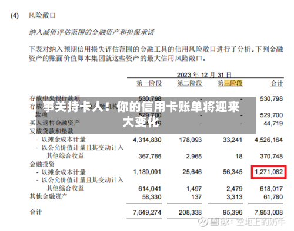Click the 第二阶段 column header
294x231 pixels.
coord(190,83)
